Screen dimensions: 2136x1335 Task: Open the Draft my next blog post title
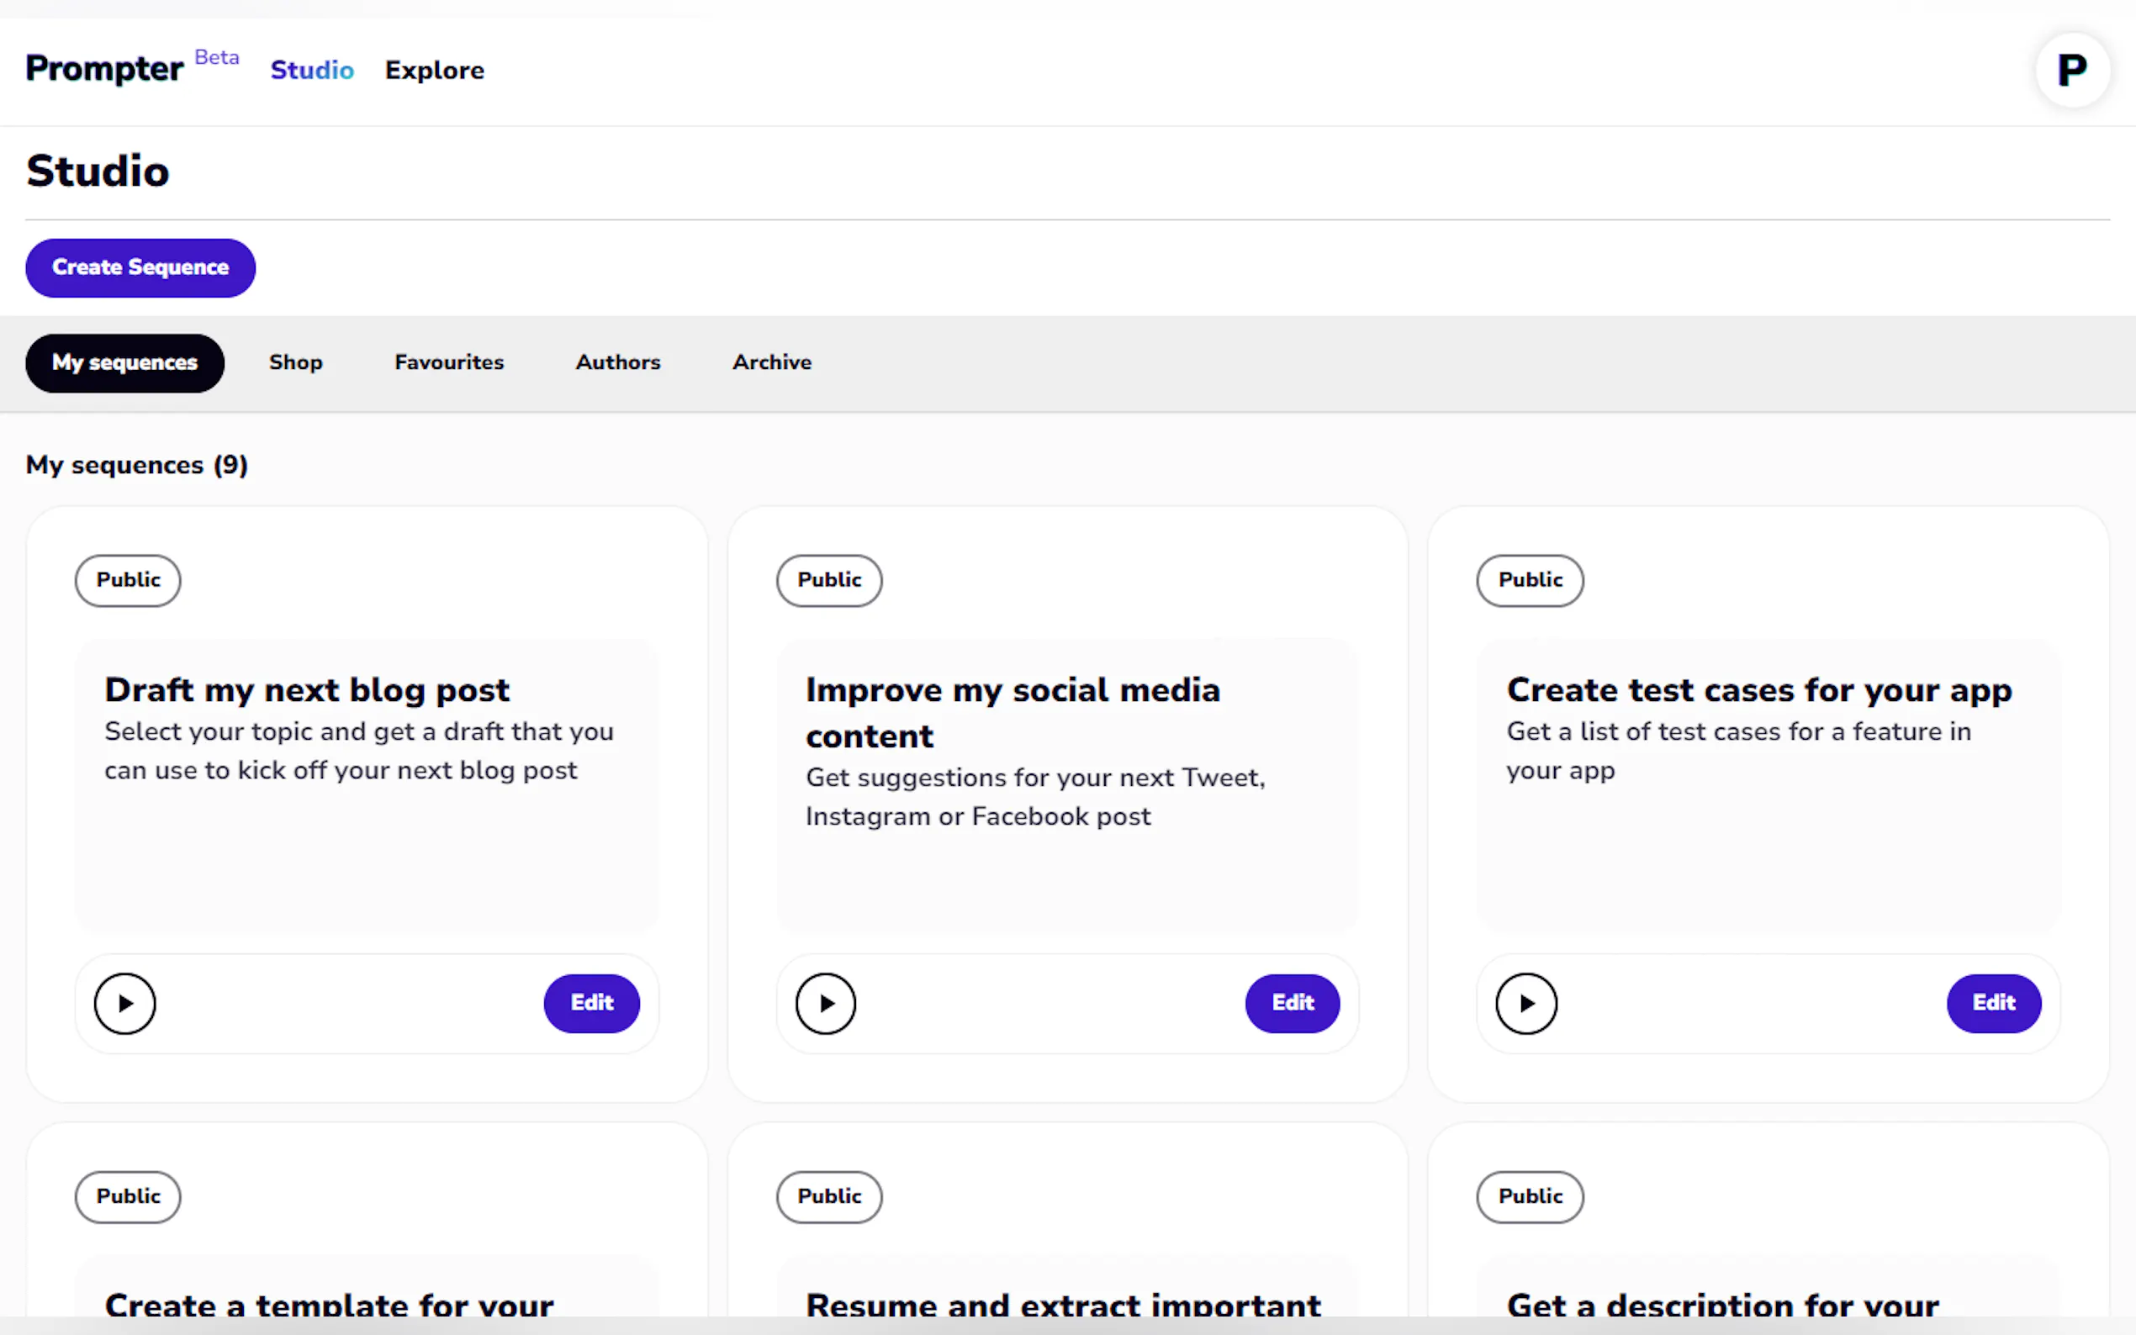pos(306,689)
